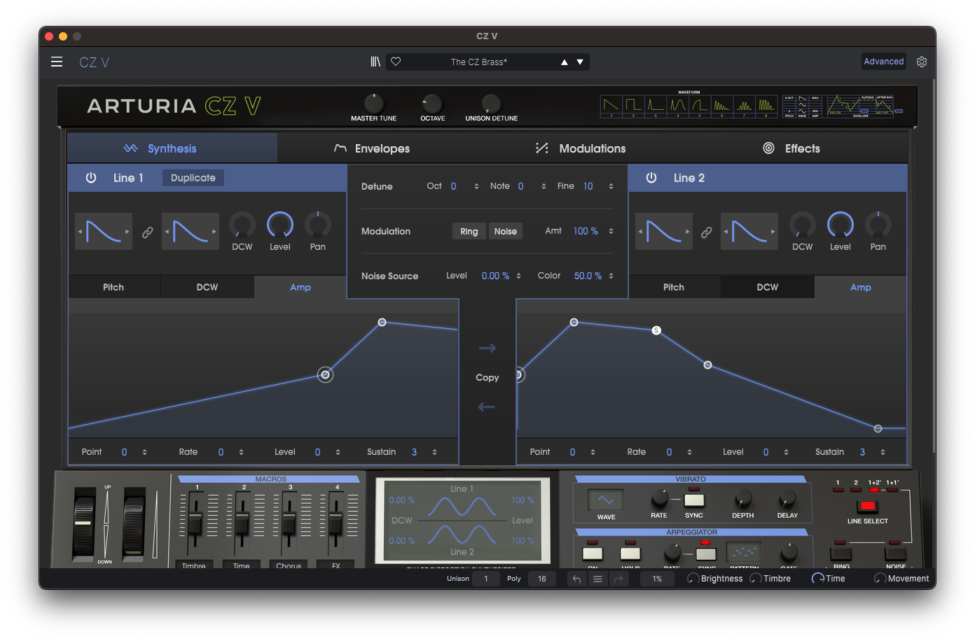The height and width of the screenshot is (641, 975).
Task: Click the Arpeggiator pattern display
Action: pyautogui.click(x=744, y=553)
